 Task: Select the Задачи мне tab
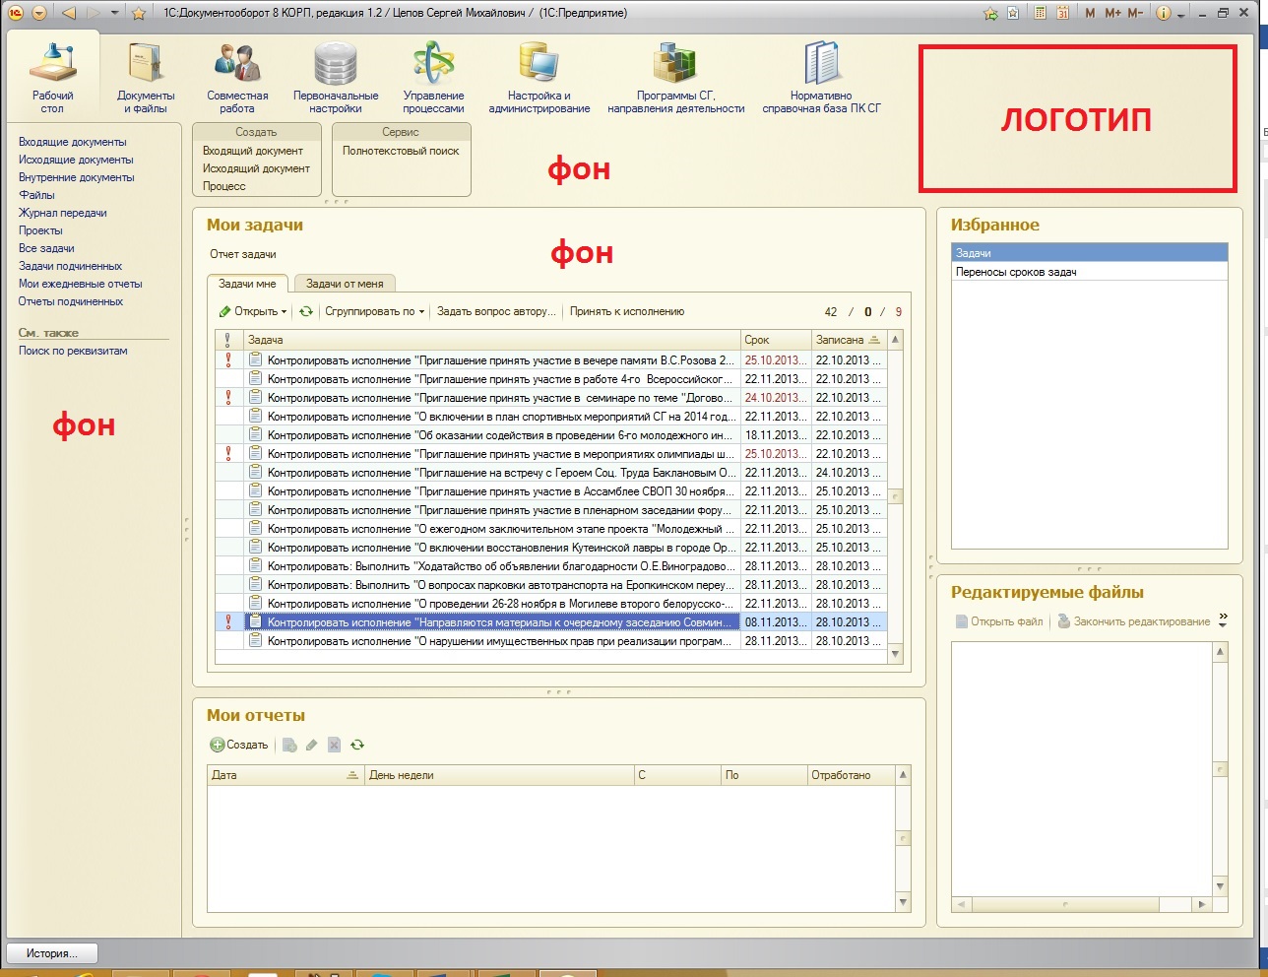[247, 284]
